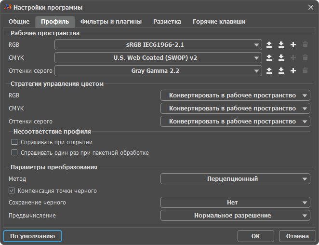Click the plus icon in RGB workspace row
The width and height of the screenshot is (319, 245).
(x=293, y=44)
